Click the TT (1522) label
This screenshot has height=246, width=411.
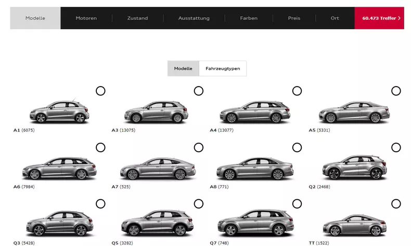(x=319, y=243)
